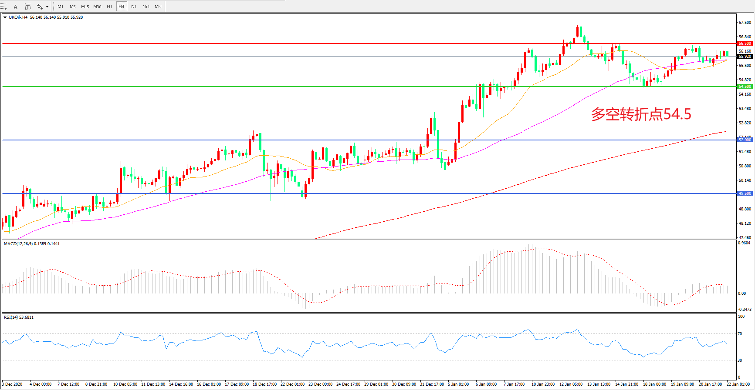Click the red Chinese text annotation 54.5

coord(641,114)
